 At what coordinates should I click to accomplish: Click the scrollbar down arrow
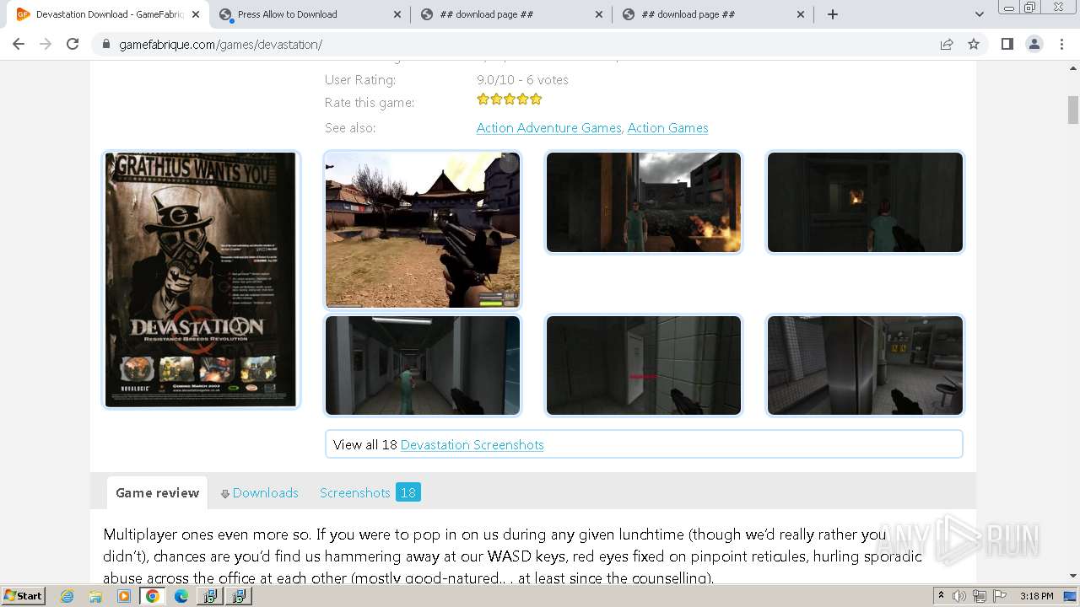(x=1073, y=576)
